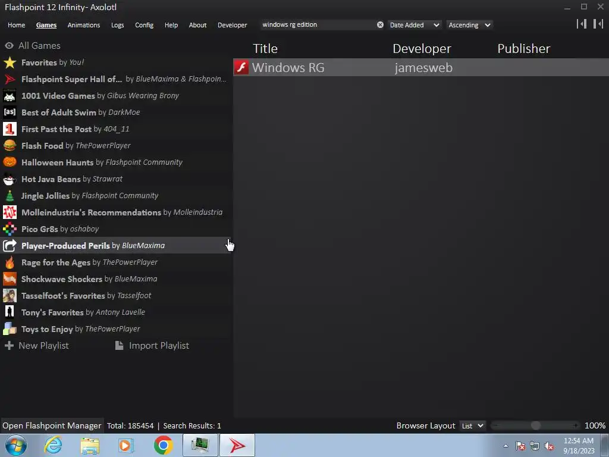Viewport: 609px width, 457px height.
Task: Select the Windows RG game row
Action: (421, 67)
